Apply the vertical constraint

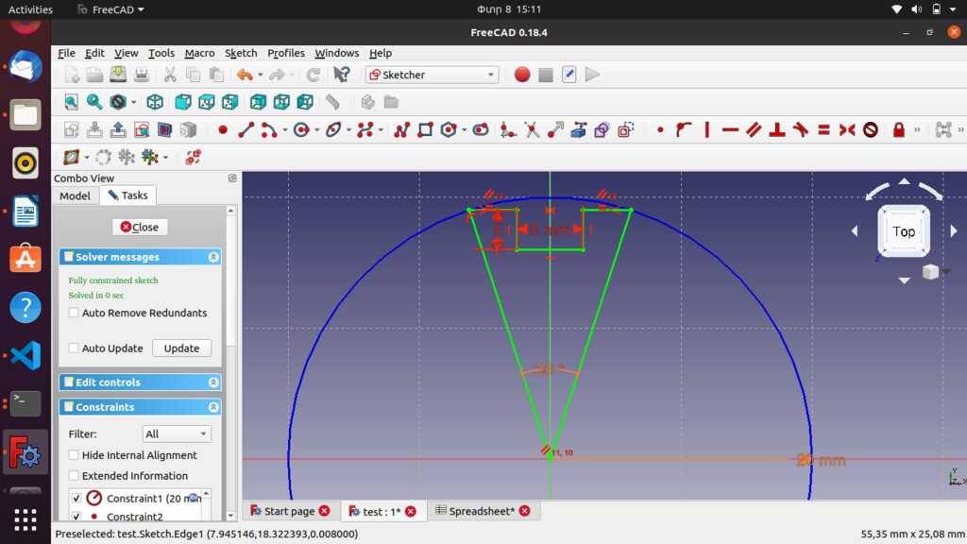pos(706,130)
